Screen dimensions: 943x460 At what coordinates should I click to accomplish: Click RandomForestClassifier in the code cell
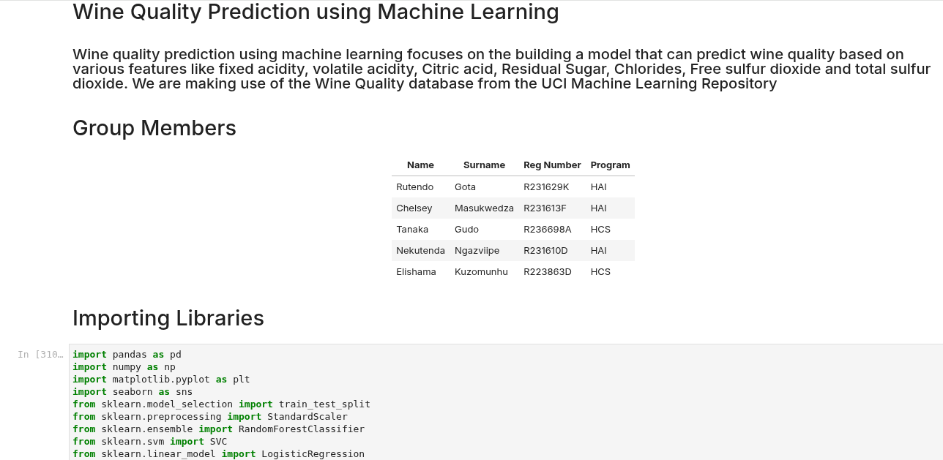(301, 429)
